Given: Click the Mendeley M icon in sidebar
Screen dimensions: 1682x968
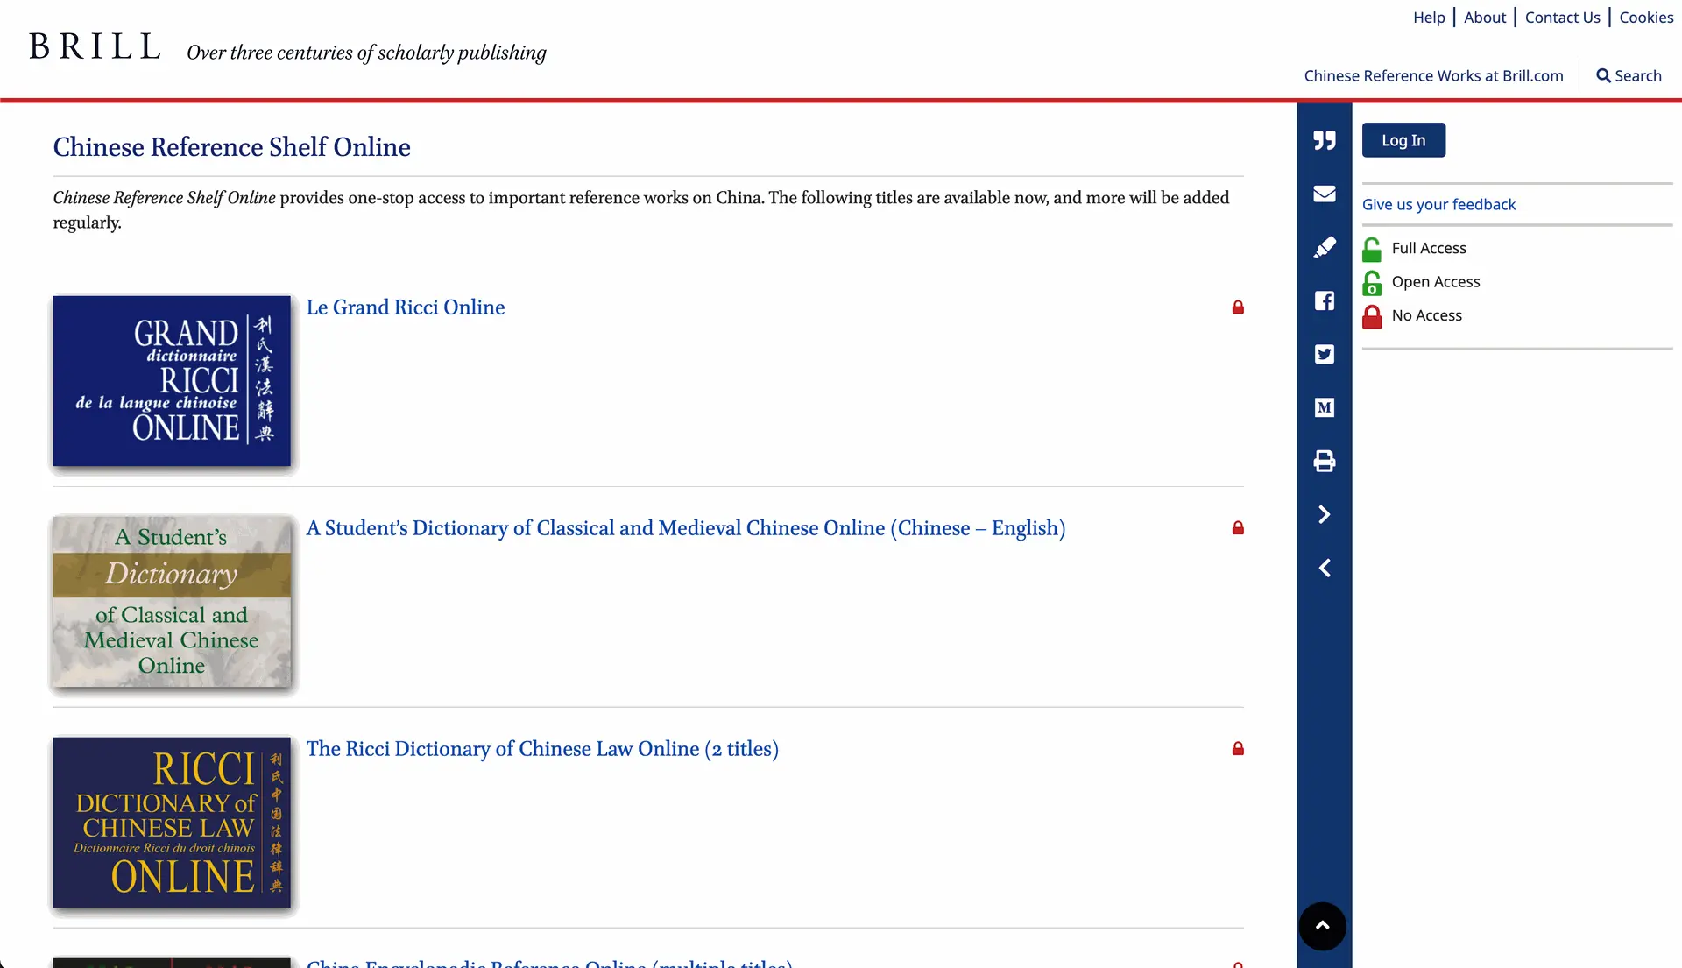Looking at the screenshot, I should [x=1324, y=407].
